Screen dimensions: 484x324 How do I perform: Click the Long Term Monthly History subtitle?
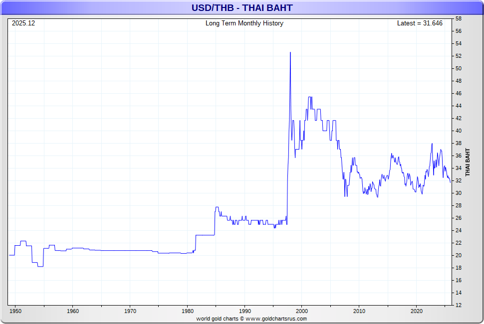244,23
